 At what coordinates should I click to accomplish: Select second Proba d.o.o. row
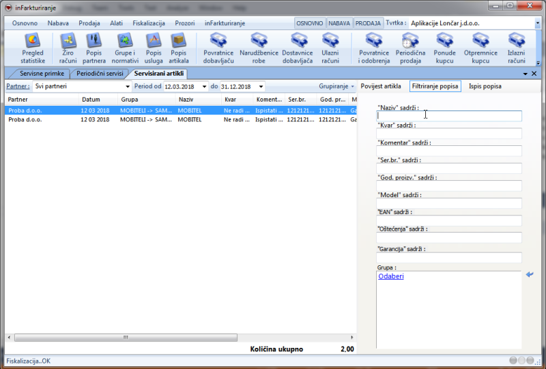click(x=181, y=119)
